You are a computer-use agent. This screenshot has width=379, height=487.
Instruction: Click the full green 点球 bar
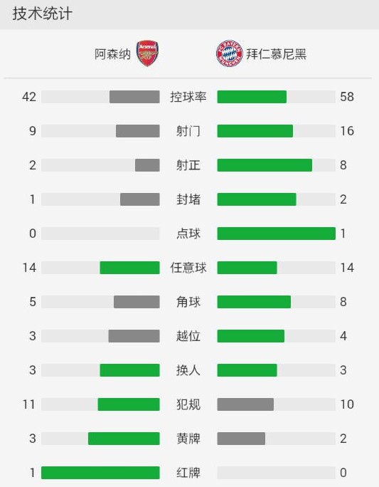tap(277, 234)
